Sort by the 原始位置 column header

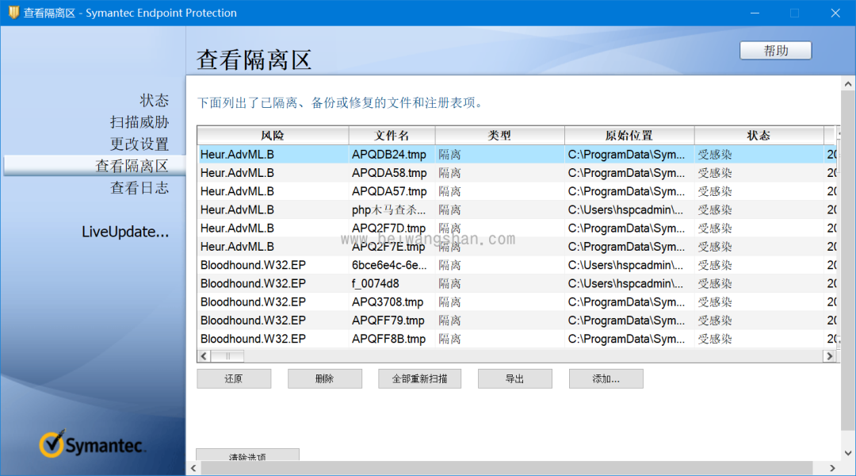629,136
